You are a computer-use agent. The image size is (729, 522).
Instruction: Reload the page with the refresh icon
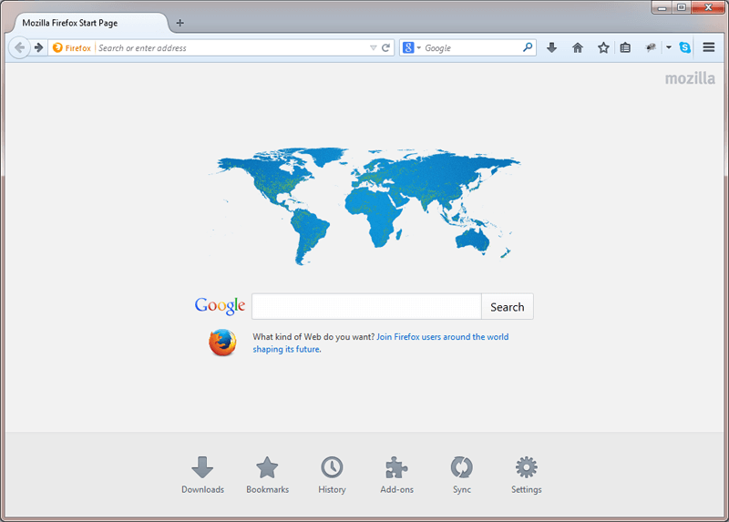[x=385, y=47]
